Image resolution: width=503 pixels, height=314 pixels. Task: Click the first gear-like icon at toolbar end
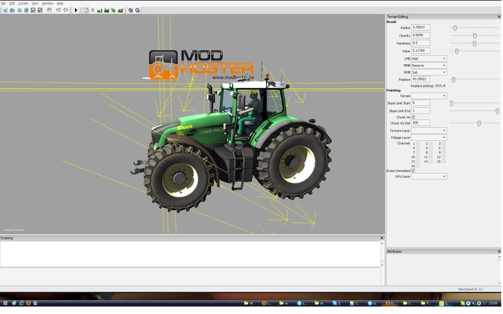pyautogui.click(x=131, y=11)
